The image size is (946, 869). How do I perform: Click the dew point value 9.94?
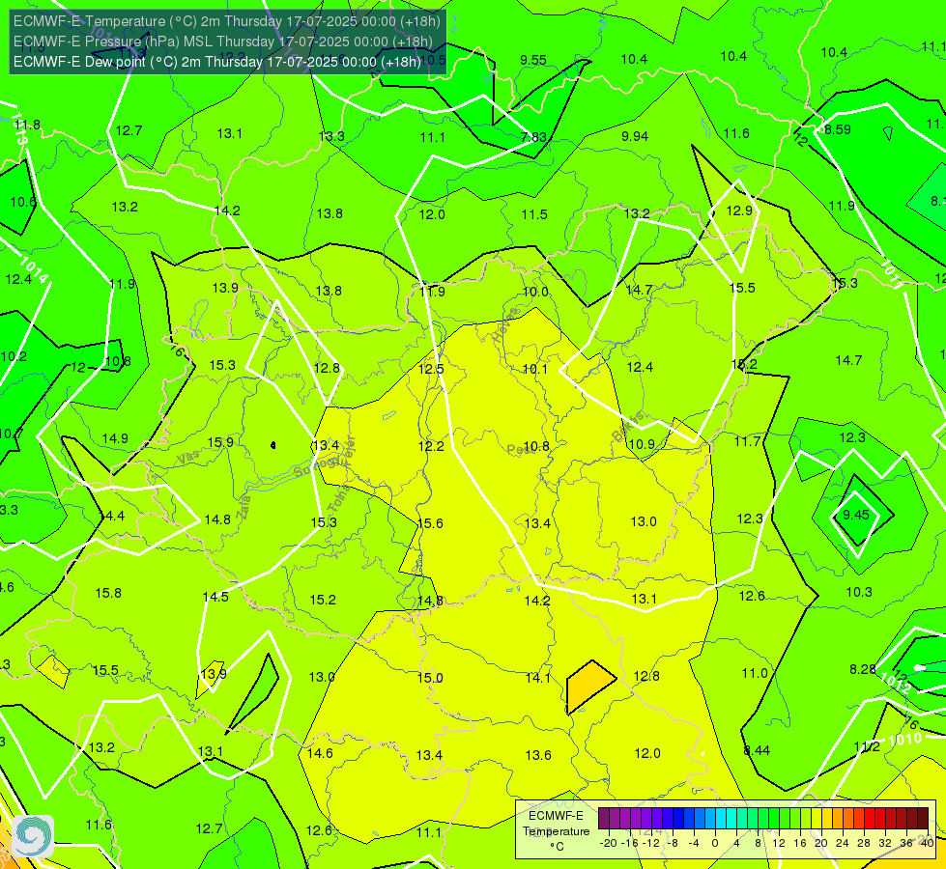click(x=635, y=136)
